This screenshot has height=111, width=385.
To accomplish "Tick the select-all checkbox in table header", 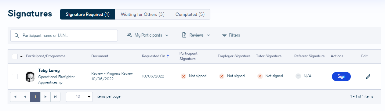I will 15,56.
